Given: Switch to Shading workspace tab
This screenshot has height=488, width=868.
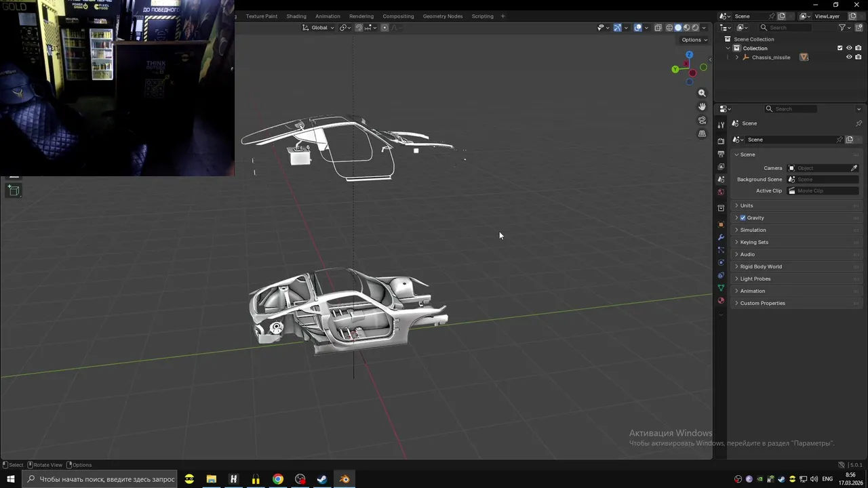Looking at the screenshot, I should click(296, 16).
